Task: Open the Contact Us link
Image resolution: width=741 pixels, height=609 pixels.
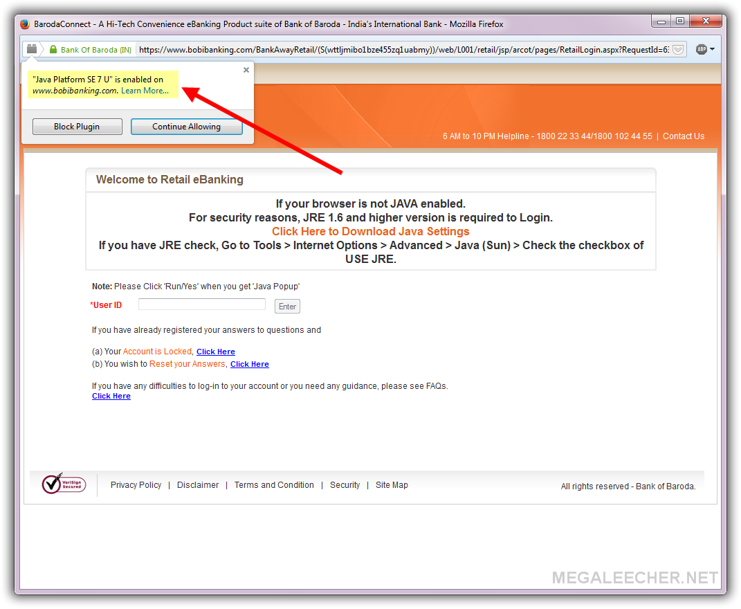Action: pyautogui.click(x=684, y=136)
